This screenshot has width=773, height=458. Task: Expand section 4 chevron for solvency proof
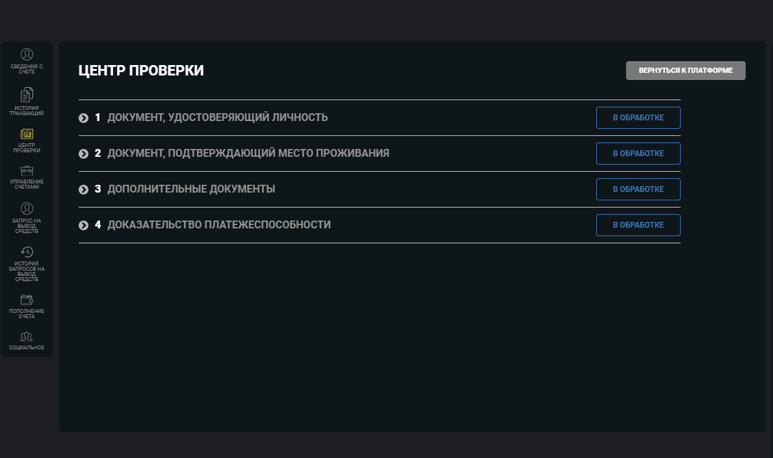(83, 225)
